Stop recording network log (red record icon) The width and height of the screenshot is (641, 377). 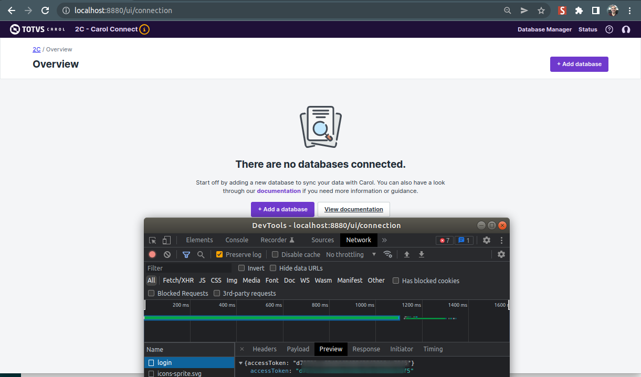(x=152, y=254)
